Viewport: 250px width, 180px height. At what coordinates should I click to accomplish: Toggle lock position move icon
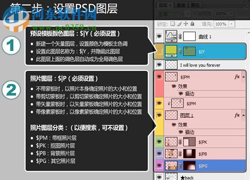(x=186, y=24)
